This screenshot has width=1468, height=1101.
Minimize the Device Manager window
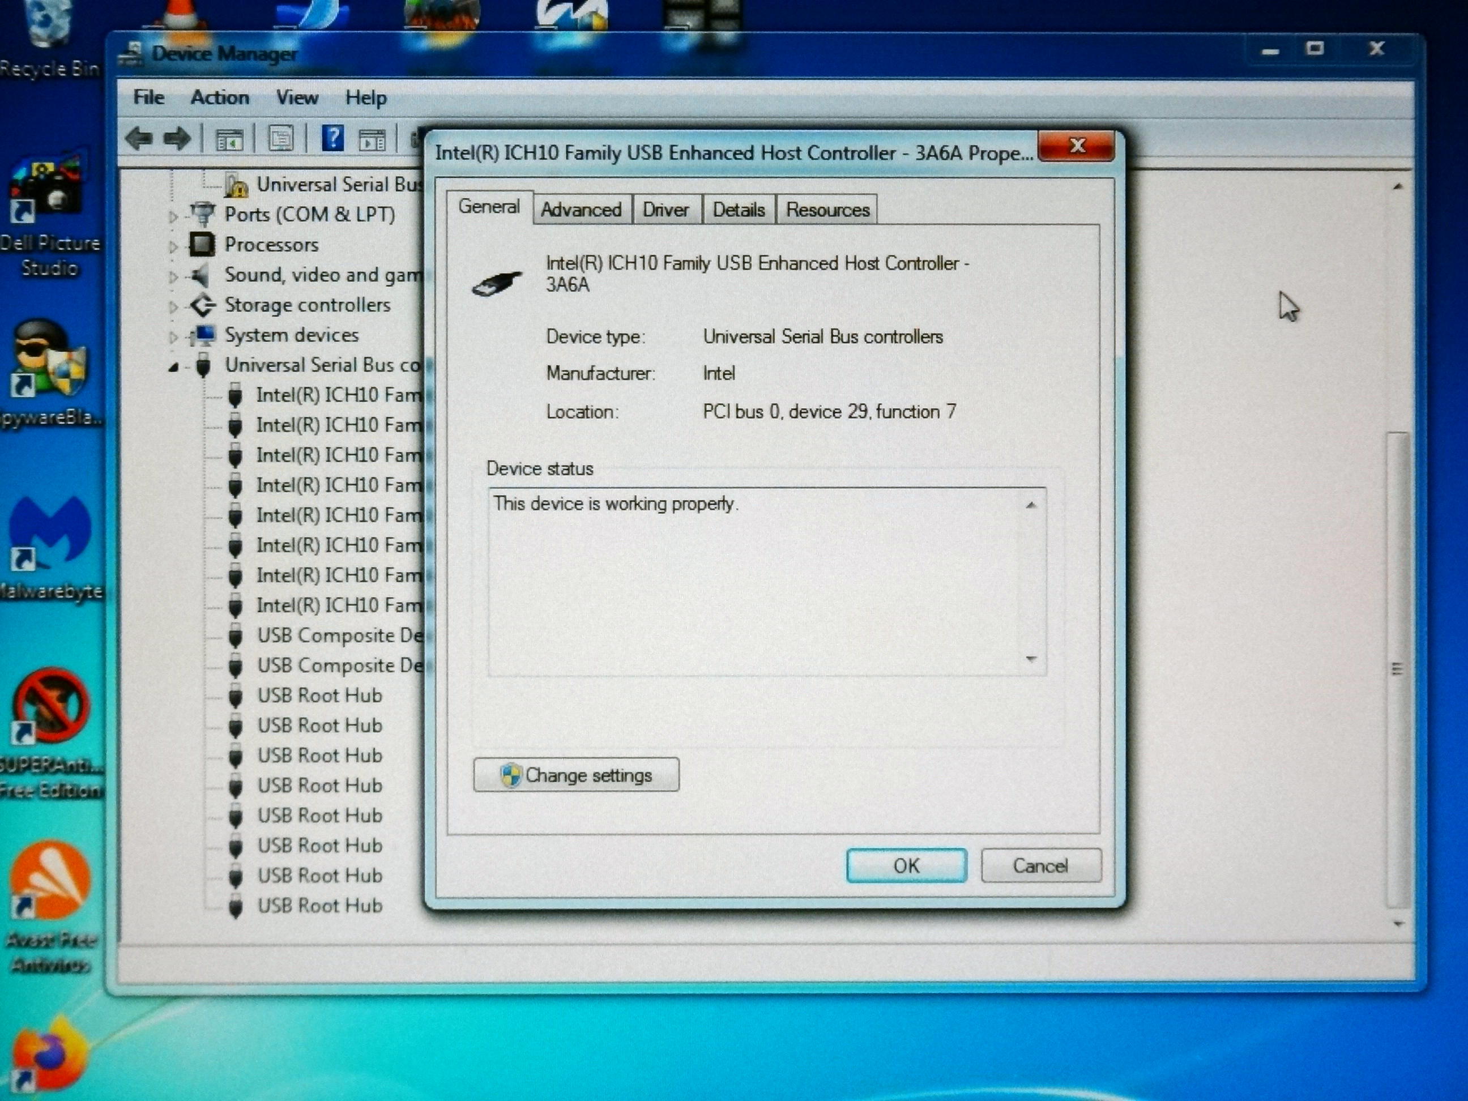click(x=1270, y=50)
